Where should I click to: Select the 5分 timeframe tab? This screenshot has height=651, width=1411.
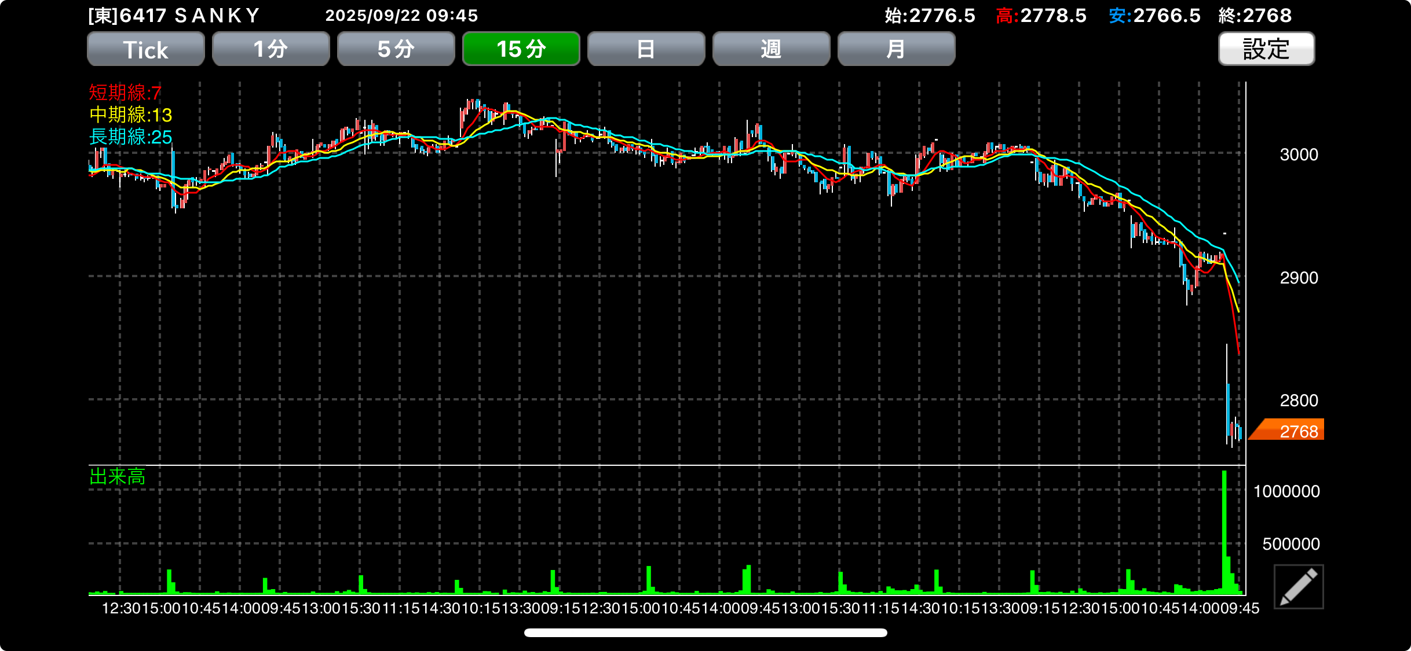396,49
